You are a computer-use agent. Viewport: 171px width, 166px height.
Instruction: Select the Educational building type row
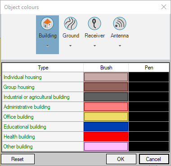coord(43,127)
